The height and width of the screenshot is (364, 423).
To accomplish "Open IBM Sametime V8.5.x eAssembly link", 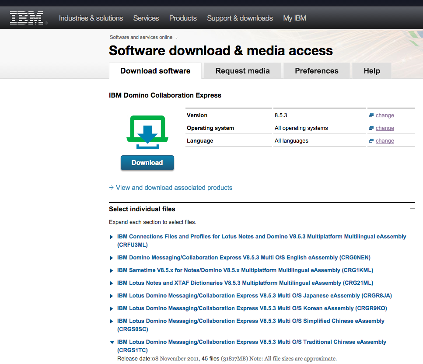I will (x=245, y=270).
